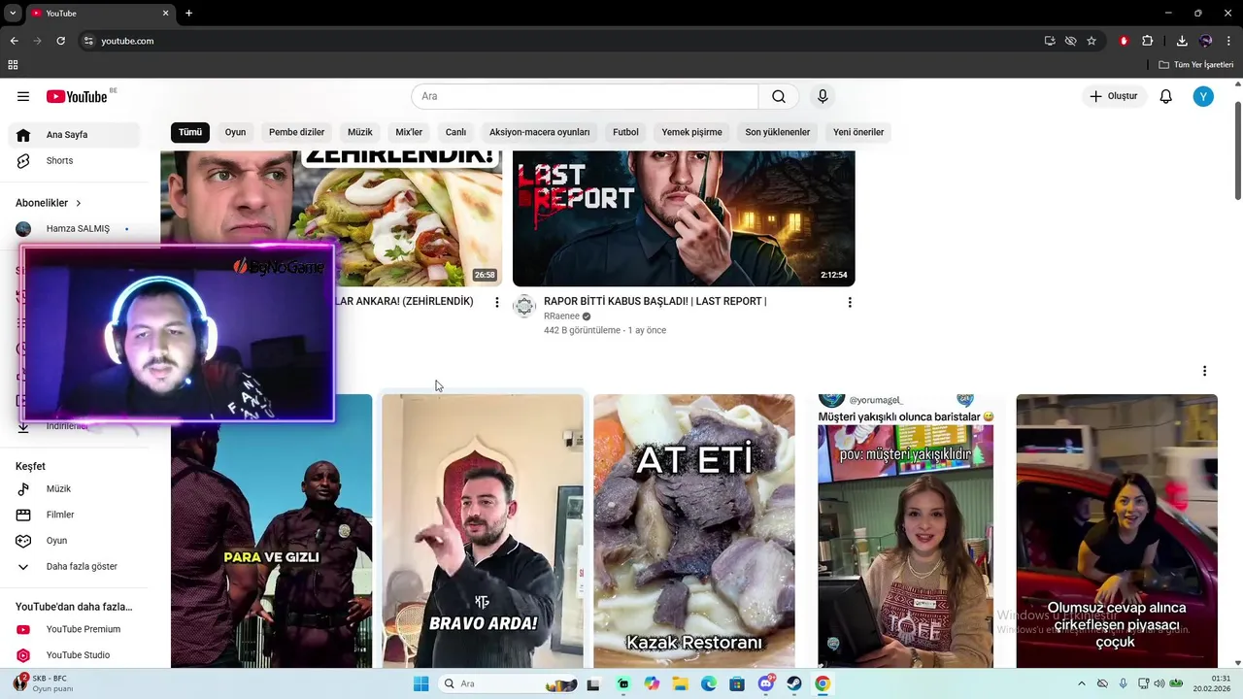Reload the YouTube page
The height and width of the screenshot is (699, 1243).
point(60,41)
